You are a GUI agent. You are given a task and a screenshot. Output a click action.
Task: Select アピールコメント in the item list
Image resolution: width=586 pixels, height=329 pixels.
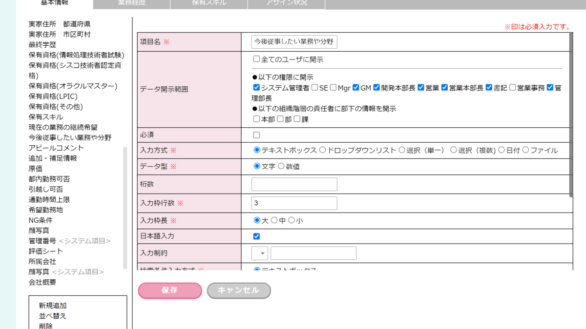(56, 148)
